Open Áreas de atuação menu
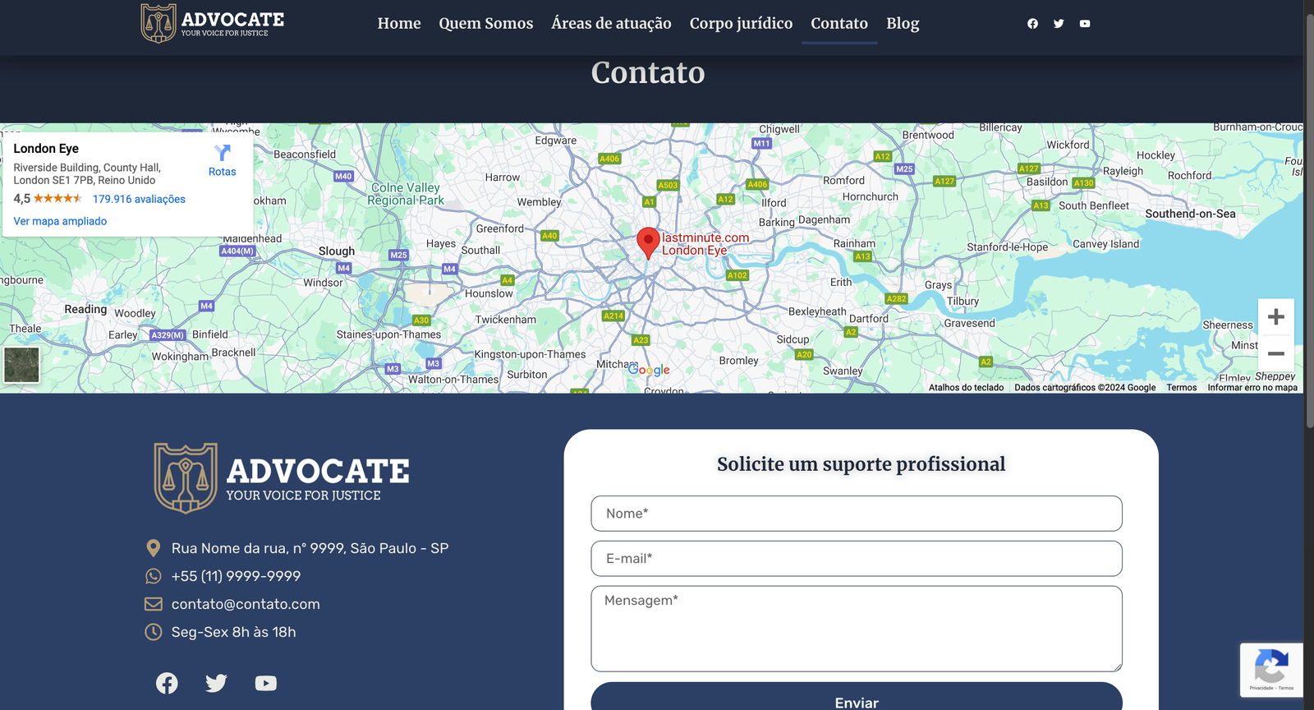The image size is (1314, 710). coord(611,23)
